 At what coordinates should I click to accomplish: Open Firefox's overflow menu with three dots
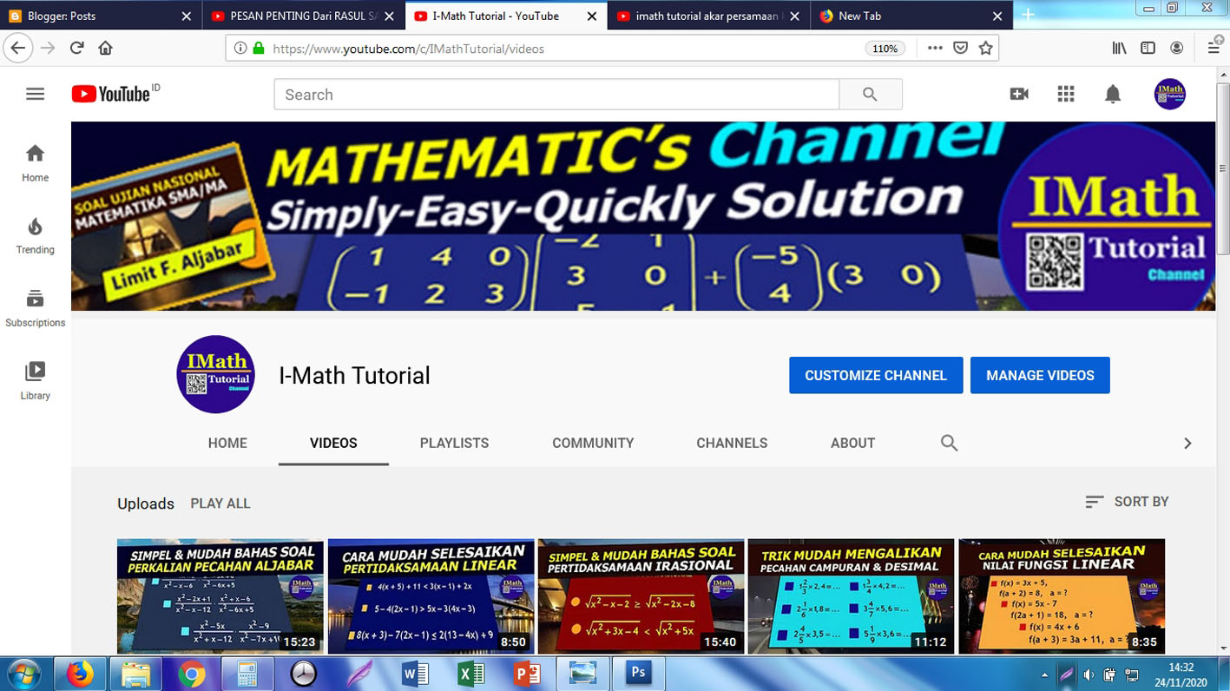[x=934, y=49]
